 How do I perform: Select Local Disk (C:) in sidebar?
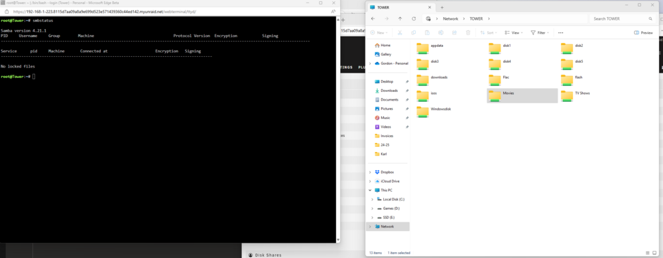pyautogui.click(x=394, y=199)
